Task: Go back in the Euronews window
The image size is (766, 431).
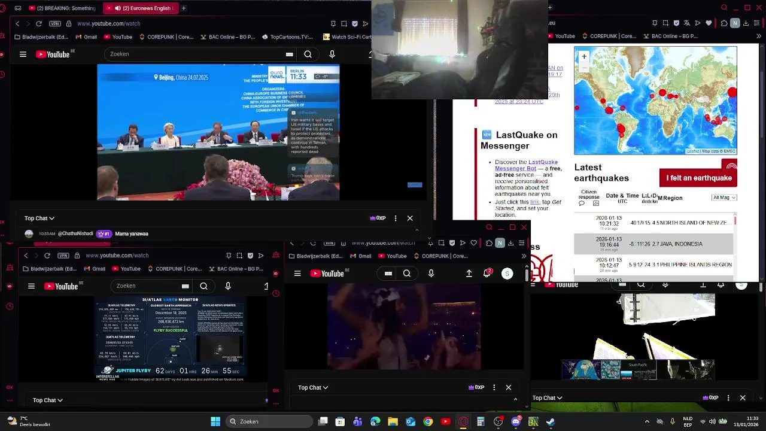Action: point(17,23)
